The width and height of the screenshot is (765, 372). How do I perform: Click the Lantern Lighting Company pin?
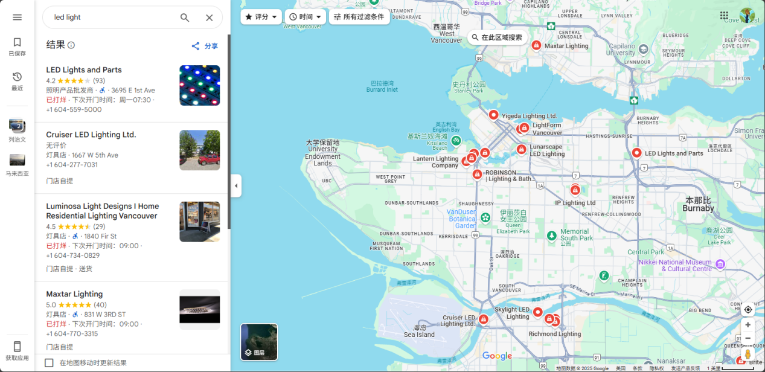pos(466,161)
